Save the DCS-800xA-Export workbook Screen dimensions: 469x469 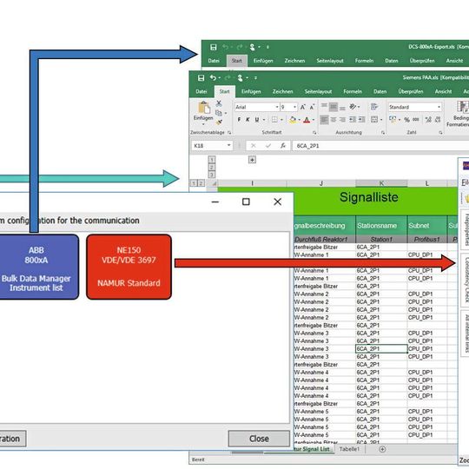(x=214, y=47)
